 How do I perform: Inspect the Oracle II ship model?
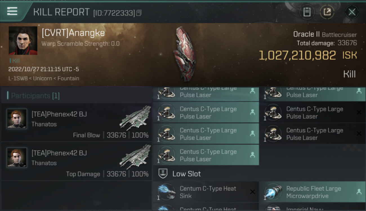[185, 54]
